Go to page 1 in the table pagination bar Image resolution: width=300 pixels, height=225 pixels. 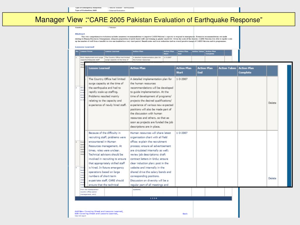coord(151,198)
